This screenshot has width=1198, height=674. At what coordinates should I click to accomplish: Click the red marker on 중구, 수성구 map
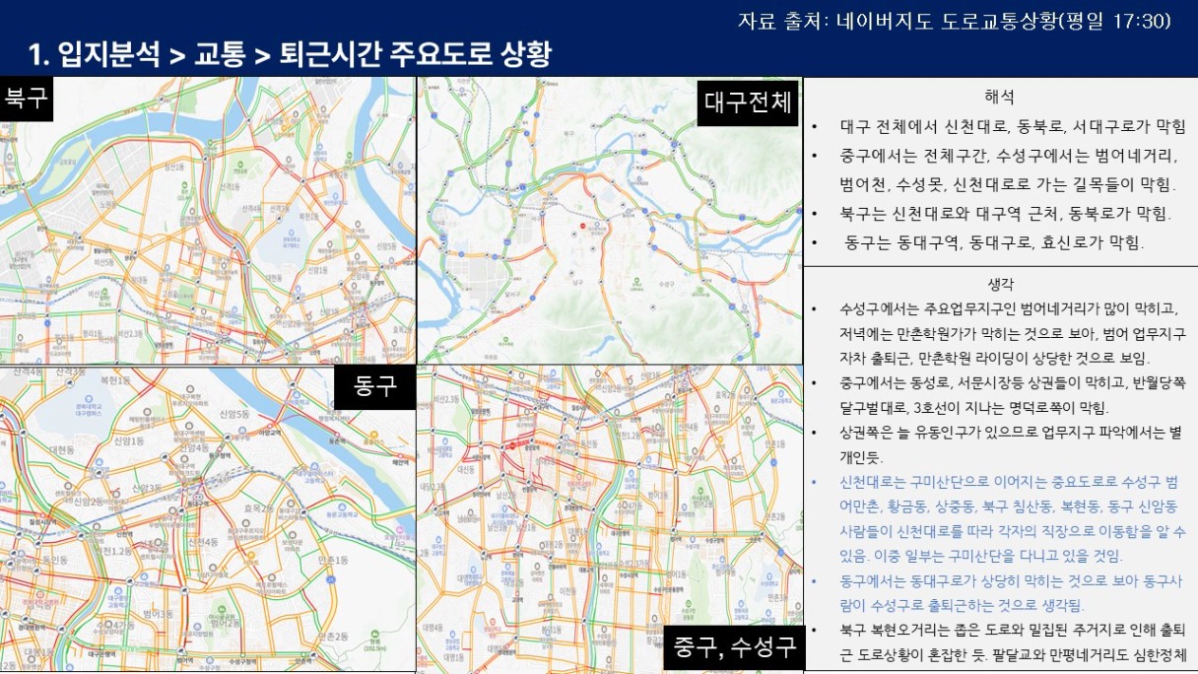point(512,445)
